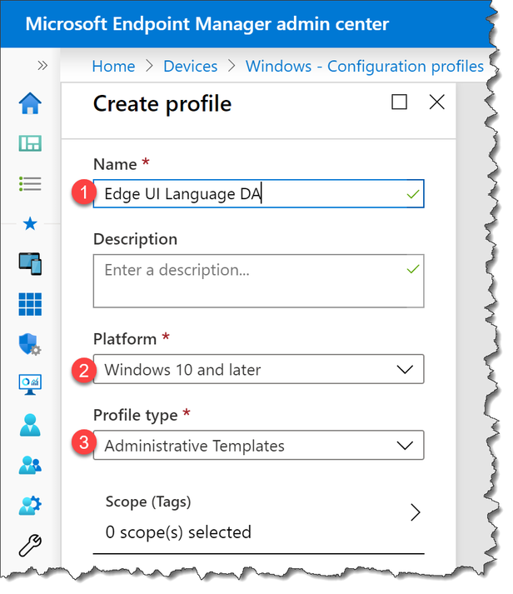Maximize the Create profile pane
The width and height of the screenshot is (513, 594).
[x=399, y=102]
